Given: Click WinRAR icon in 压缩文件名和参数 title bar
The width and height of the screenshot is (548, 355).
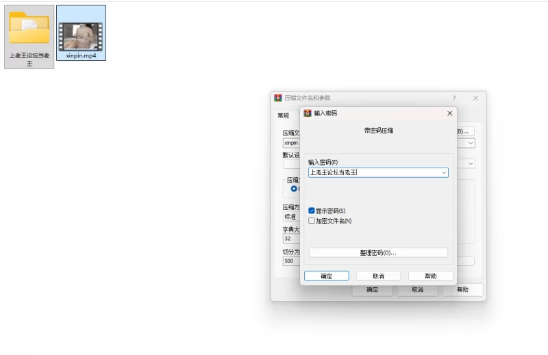Looking at the screenshot, I should [278, 98].
